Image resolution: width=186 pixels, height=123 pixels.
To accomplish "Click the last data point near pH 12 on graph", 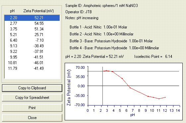I will click(165, 98).
